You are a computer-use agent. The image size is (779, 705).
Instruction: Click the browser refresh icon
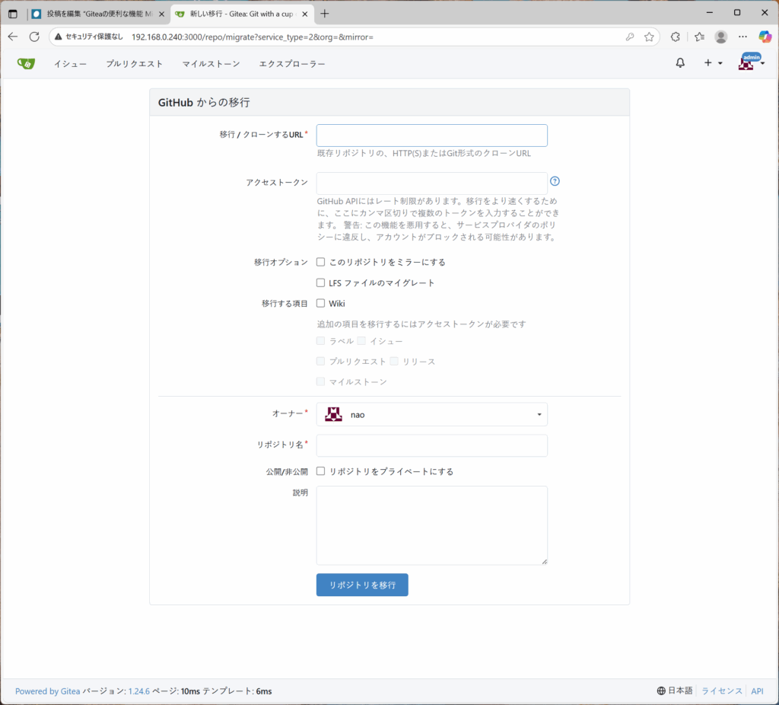(x=34, y=37)
